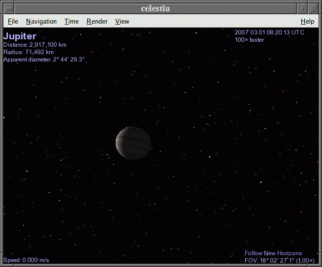Expand the Time menu
Screen dimensions: 322x267
[71, 21]
